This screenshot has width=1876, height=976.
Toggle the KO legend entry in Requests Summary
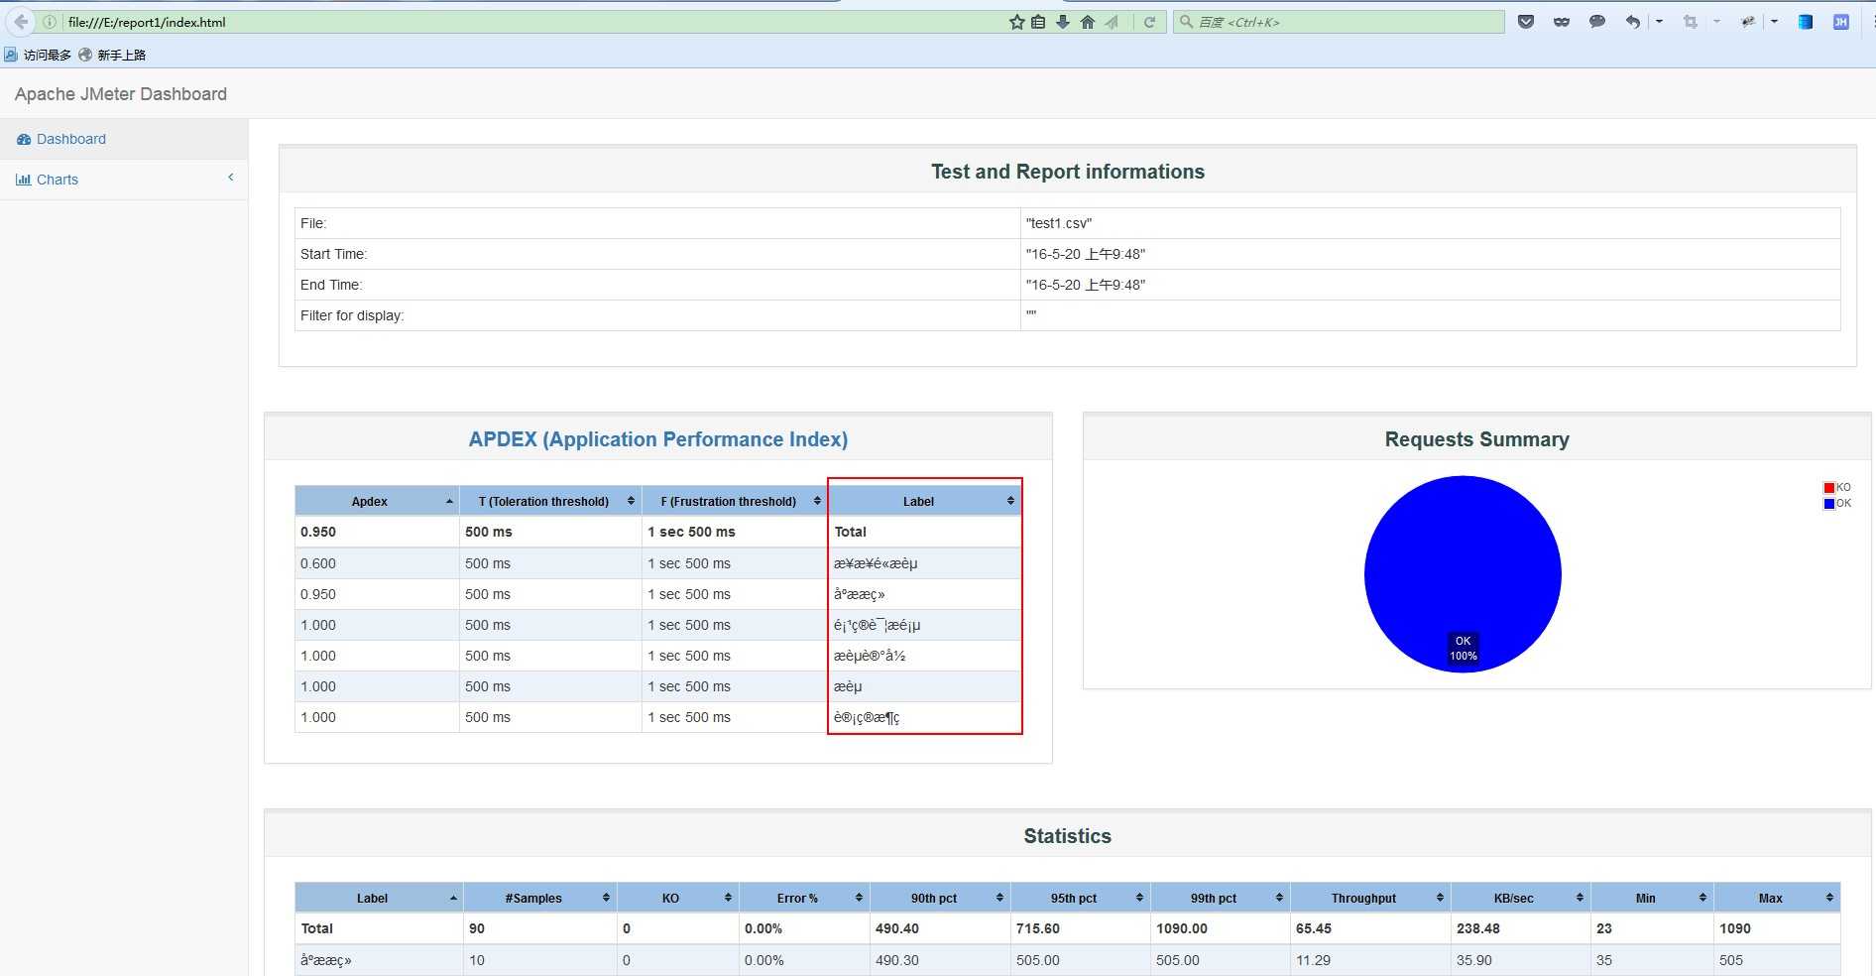coord(1836,487)
